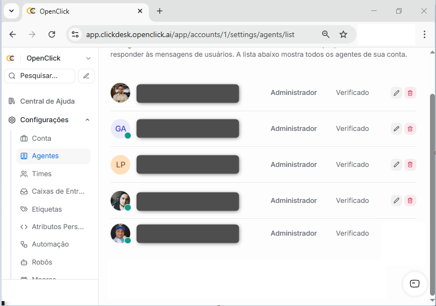Click the edit pencil on the first agent row
Image resolution: width=436 pixels, height=306 pixels.
(396, 93)
